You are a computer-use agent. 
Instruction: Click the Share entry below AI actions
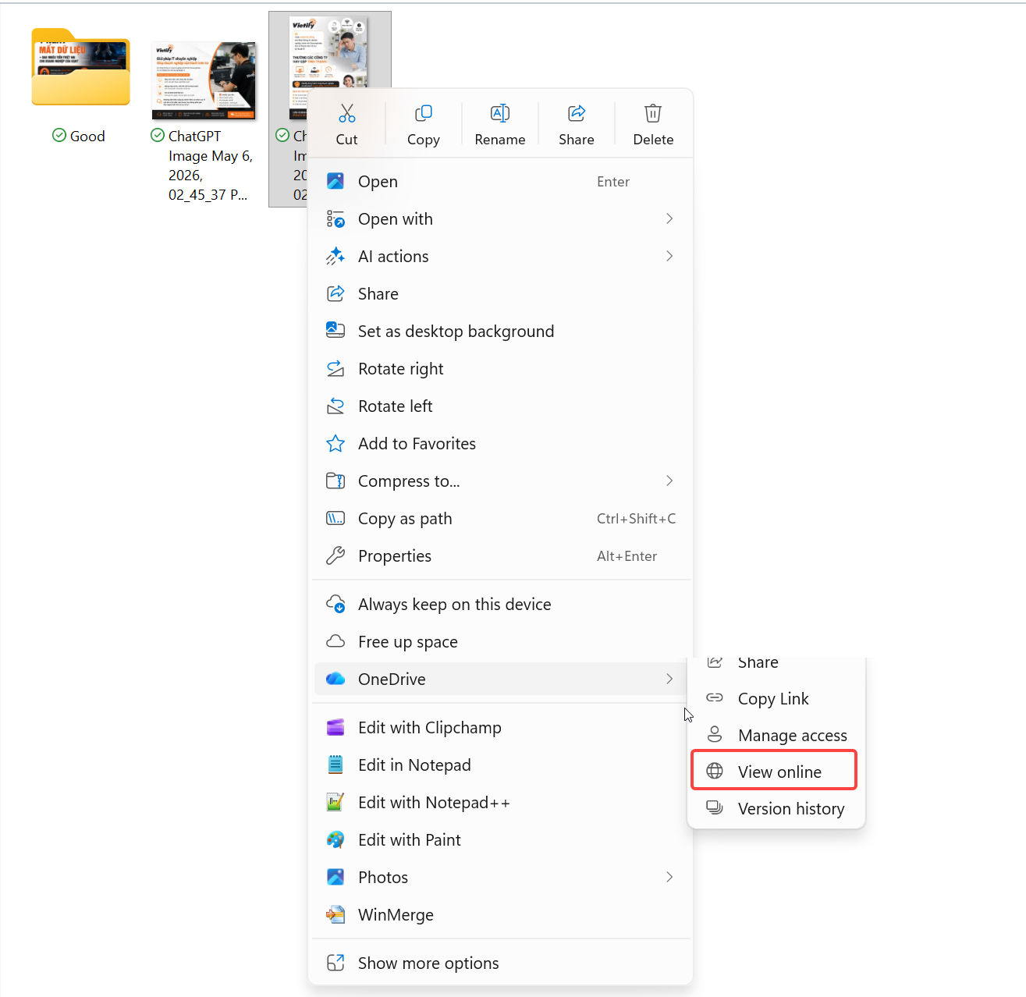coord(502,293)
